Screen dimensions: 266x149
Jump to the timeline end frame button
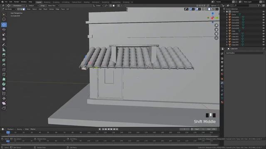(x=117, y=129)
